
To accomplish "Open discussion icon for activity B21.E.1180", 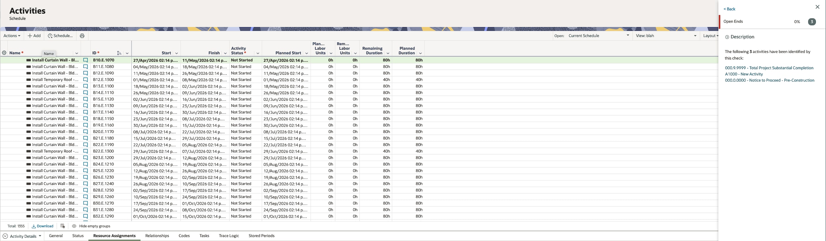I will pyautogui.click(x=86, y=138).
